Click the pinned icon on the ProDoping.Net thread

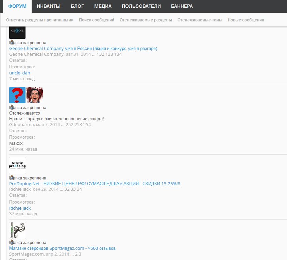point(11,177)
